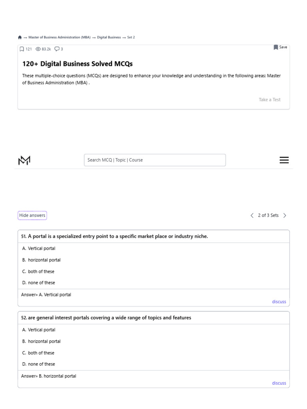Select option A Vertical portal in question 51
The image size is (307, 409).
(x=42, y=248)
